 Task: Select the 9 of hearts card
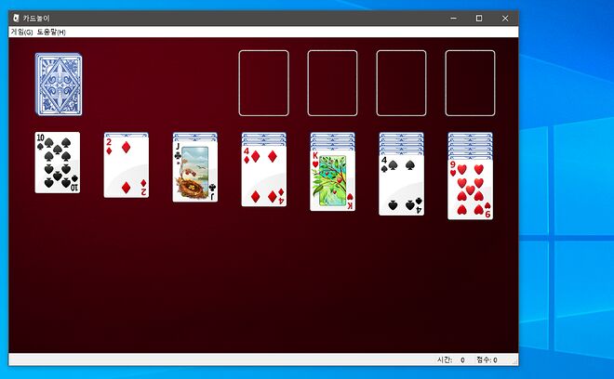point(471,189)
